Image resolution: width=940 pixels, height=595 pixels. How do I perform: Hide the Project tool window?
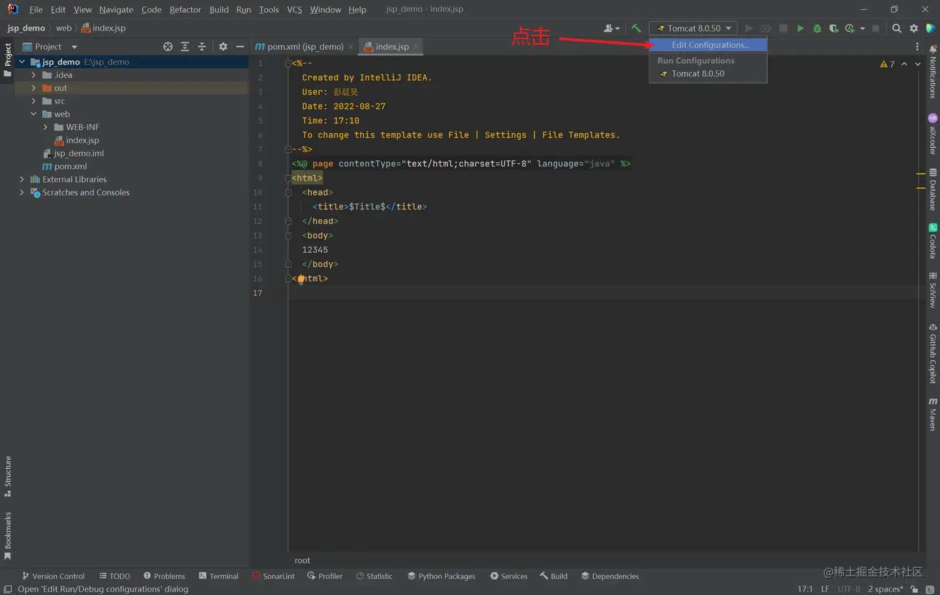click(x=240, y=47)
